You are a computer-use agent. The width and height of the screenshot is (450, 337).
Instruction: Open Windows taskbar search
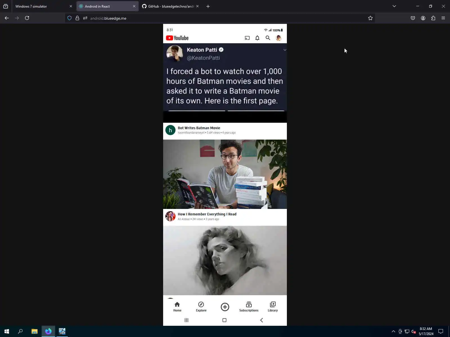tap(20, 331)
